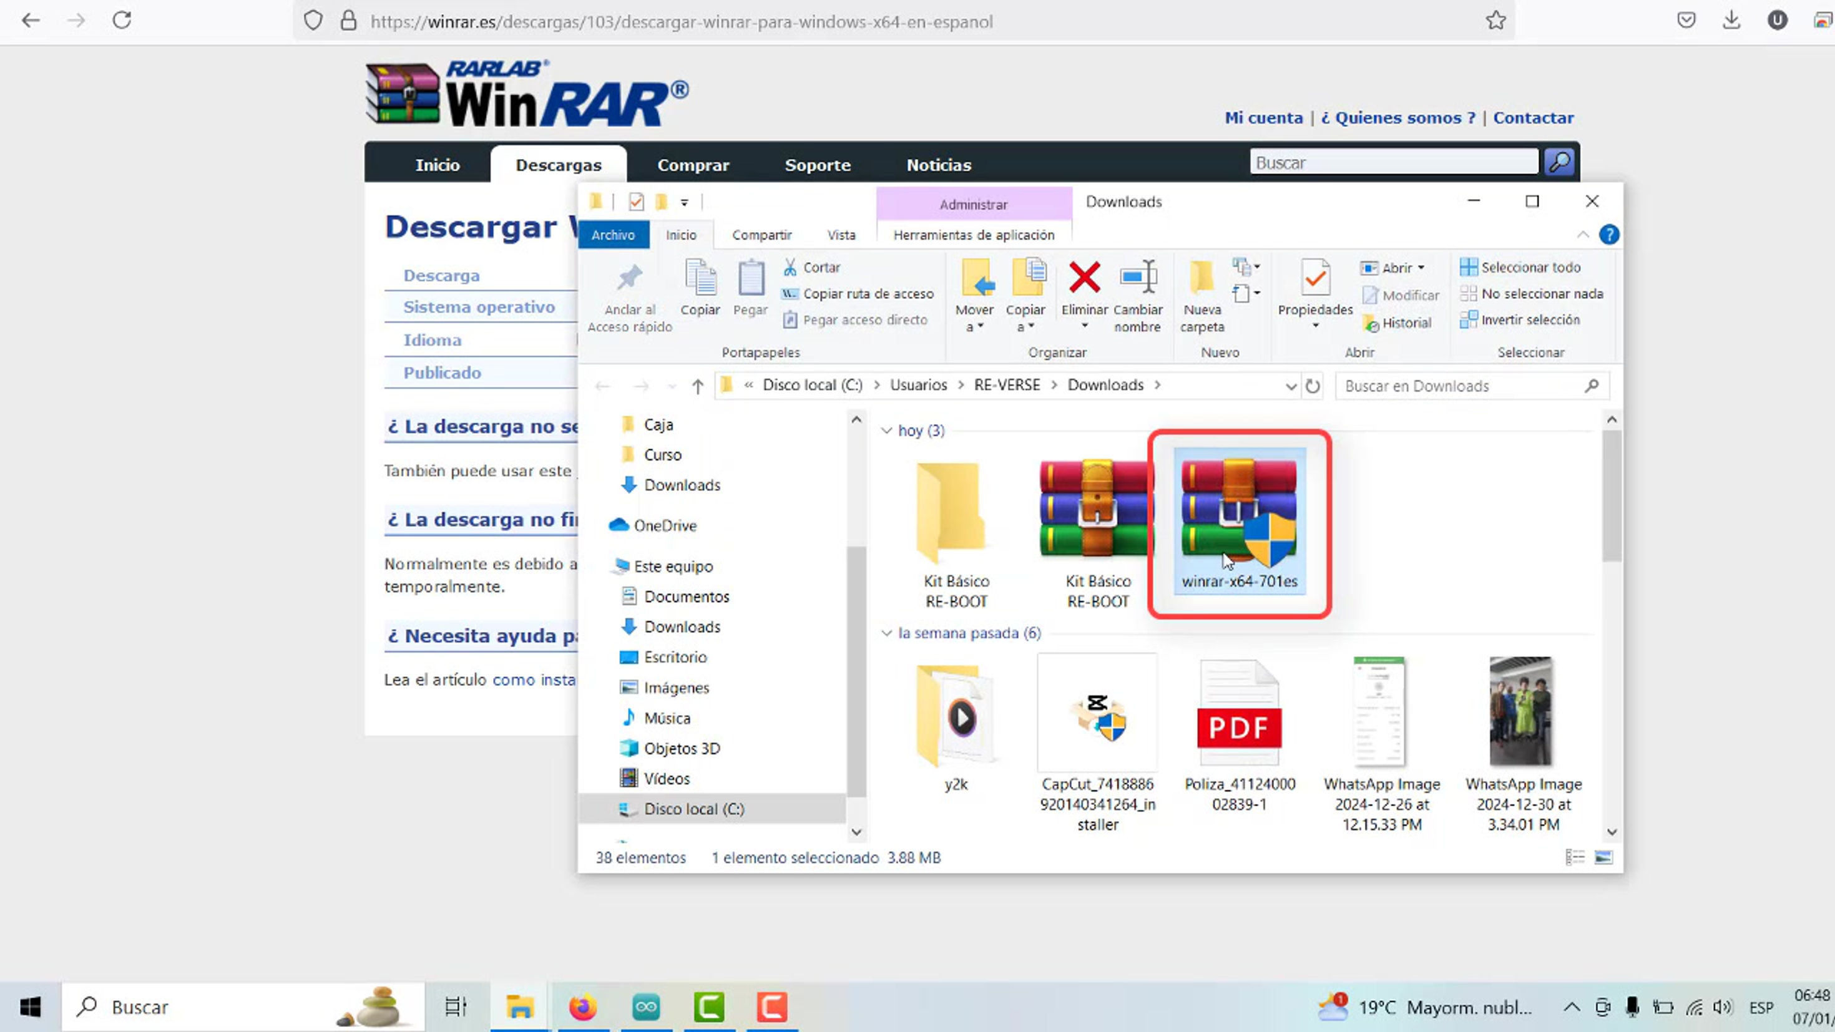Open the Soporte menu on the WinRAR site
The height and width of the screenshot is (1032, 1835).
click(818, 165)
